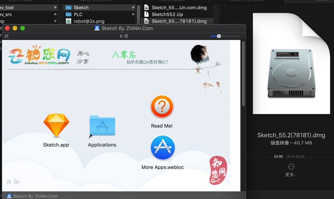The image size is (334, 199).
Task: Close the Sketch By ZhiNin.Com window
Action: click(7, 28)
